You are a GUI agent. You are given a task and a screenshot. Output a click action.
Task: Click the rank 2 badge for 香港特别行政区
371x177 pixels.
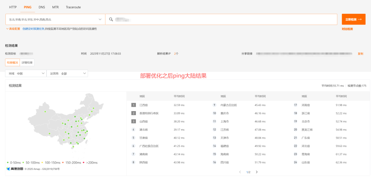click(133, 113)
